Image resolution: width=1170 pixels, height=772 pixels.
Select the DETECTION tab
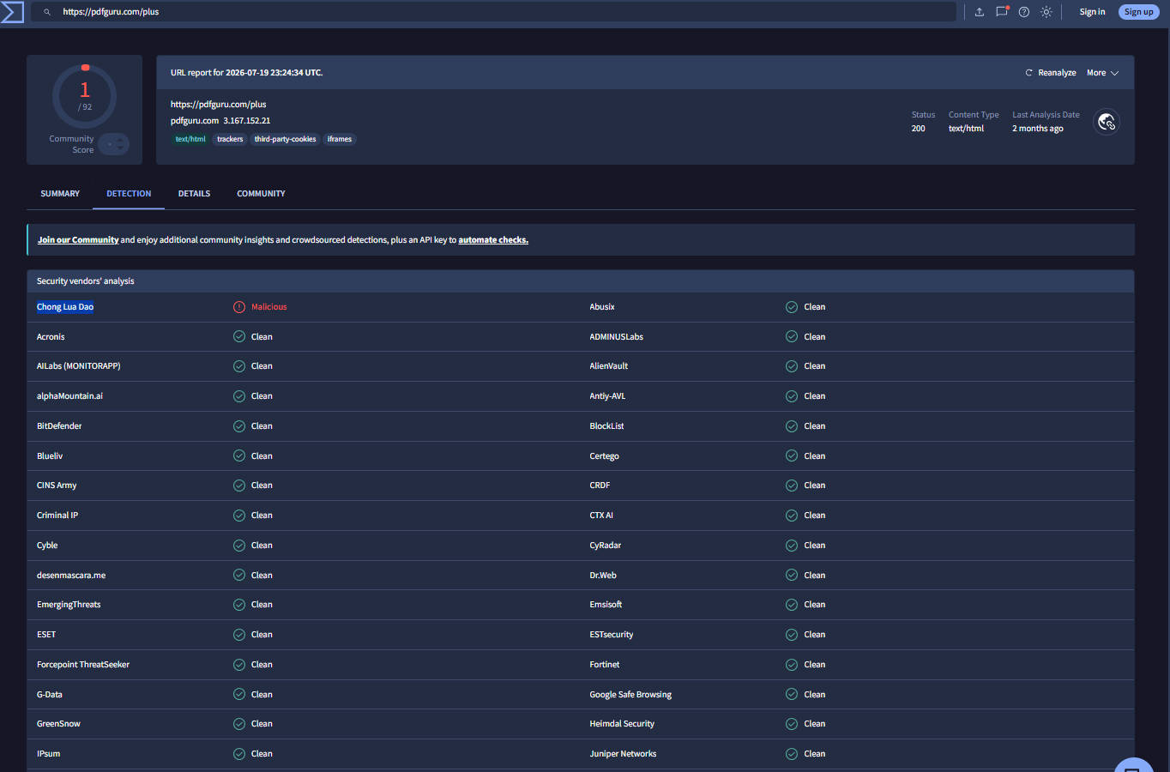click(x=129, y=194)
